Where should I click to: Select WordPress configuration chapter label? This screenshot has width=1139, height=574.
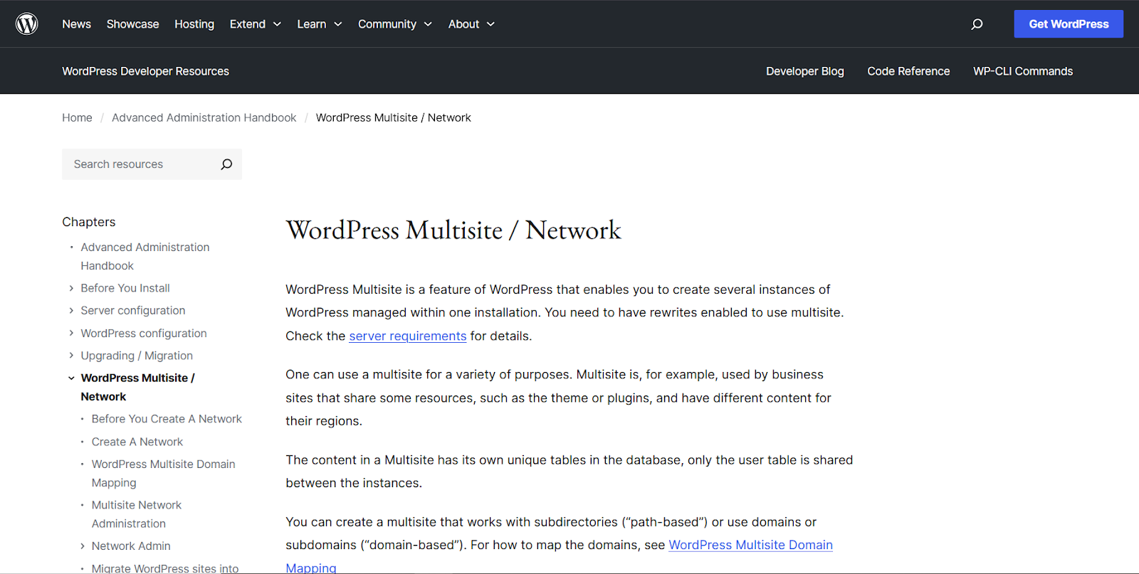(x=144, y=334)
